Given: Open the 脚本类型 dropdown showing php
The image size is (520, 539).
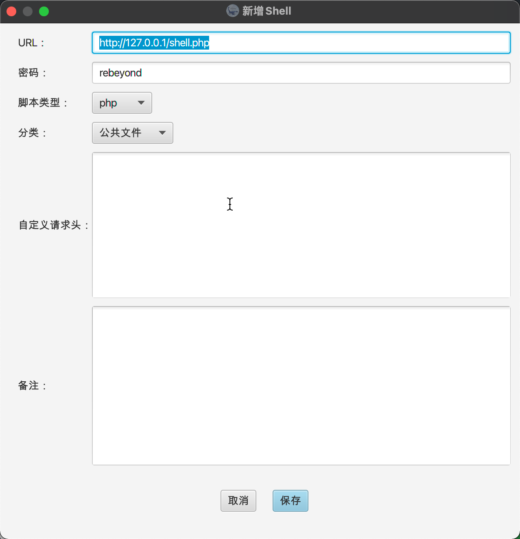Looking at the screenshot, I should [x=121, y=103].
